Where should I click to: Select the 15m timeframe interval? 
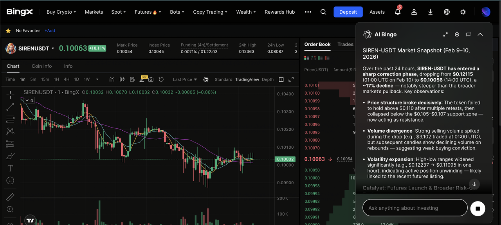(x=45, y=79)
